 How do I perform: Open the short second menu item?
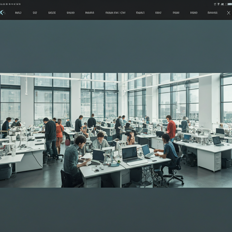point(35,13)
